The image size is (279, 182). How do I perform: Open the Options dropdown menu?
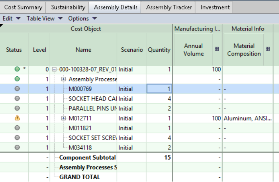click(x=82, y=18)
